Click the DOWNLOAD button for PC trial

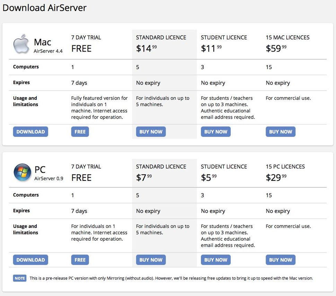click(30, 260)
